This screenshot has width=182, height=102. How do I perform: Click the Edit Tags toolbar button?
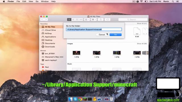click(x=107, y=20)
